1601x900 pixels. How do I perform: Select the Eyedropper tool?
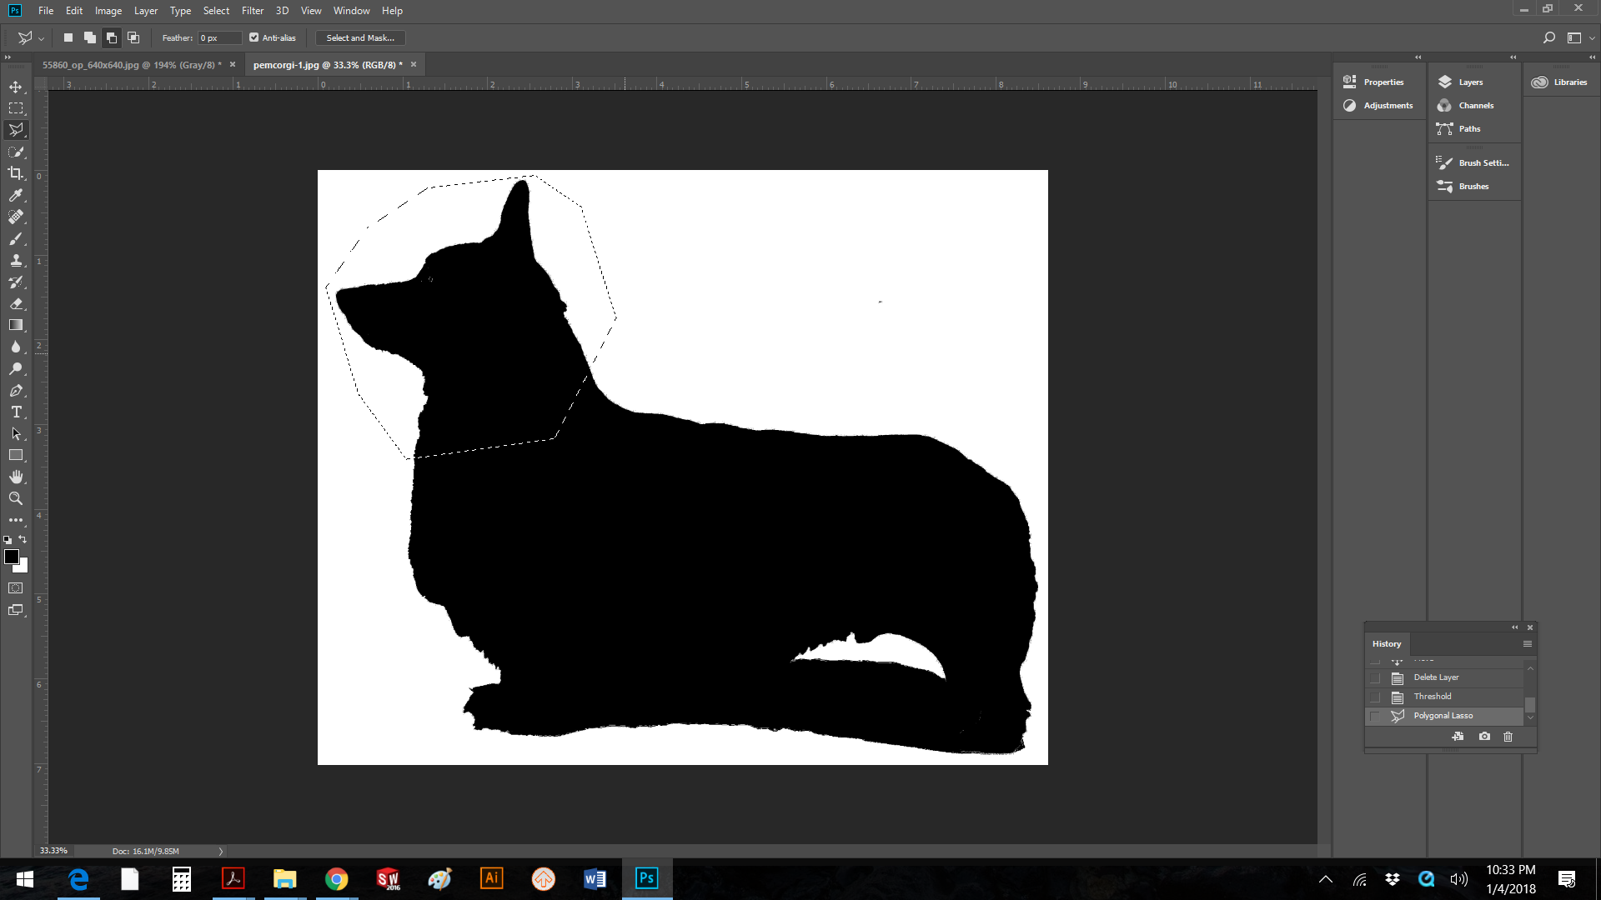coord(16,195)
